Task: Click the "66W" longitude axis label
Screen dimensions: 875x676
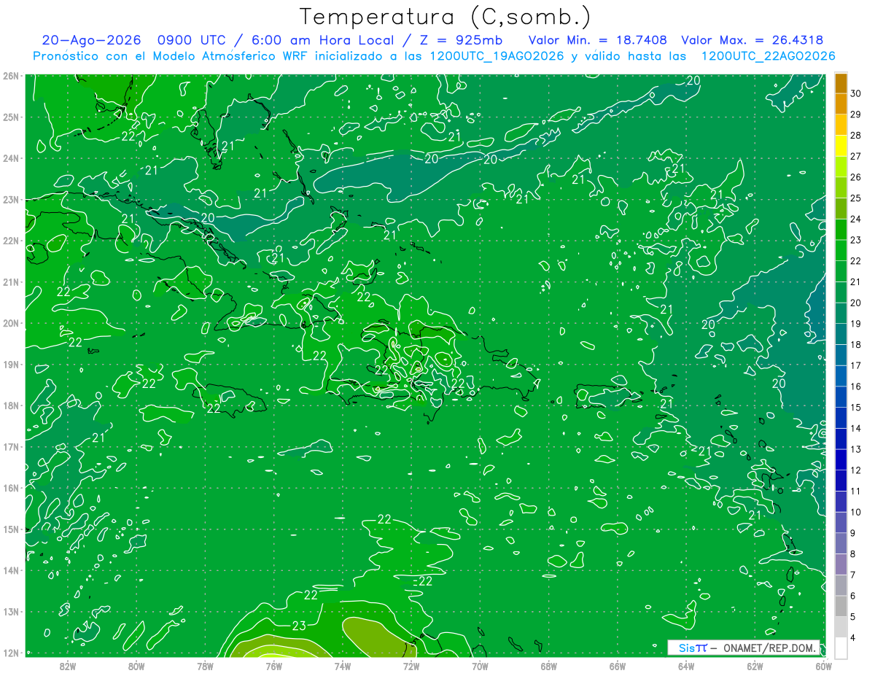Action: pos(617,665)
